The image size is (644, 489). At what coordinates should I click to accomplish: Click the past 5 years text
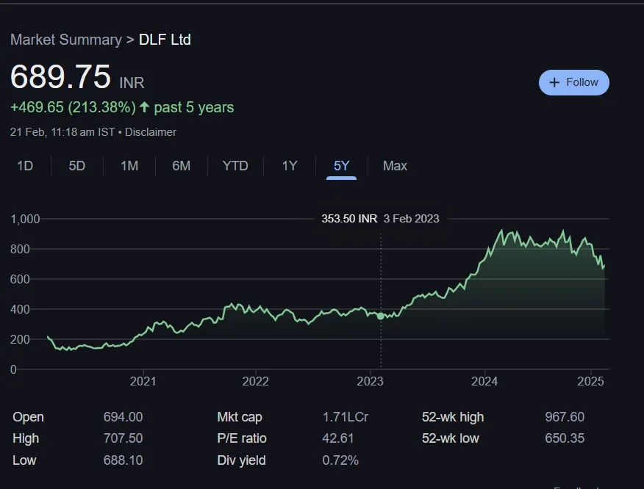click(x=194, y=107)
